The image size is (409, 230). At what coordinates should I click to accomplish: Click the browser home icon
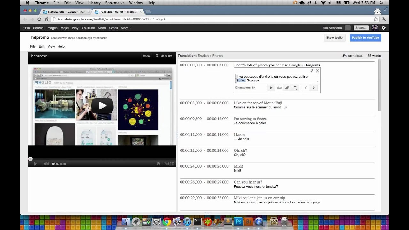(x=46, y=19)
